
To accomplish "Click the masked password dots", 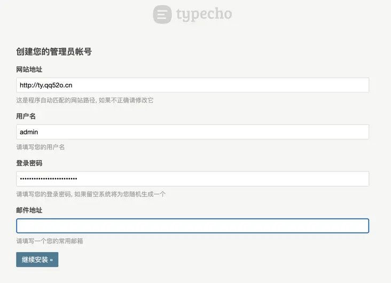I will [49, 179].
